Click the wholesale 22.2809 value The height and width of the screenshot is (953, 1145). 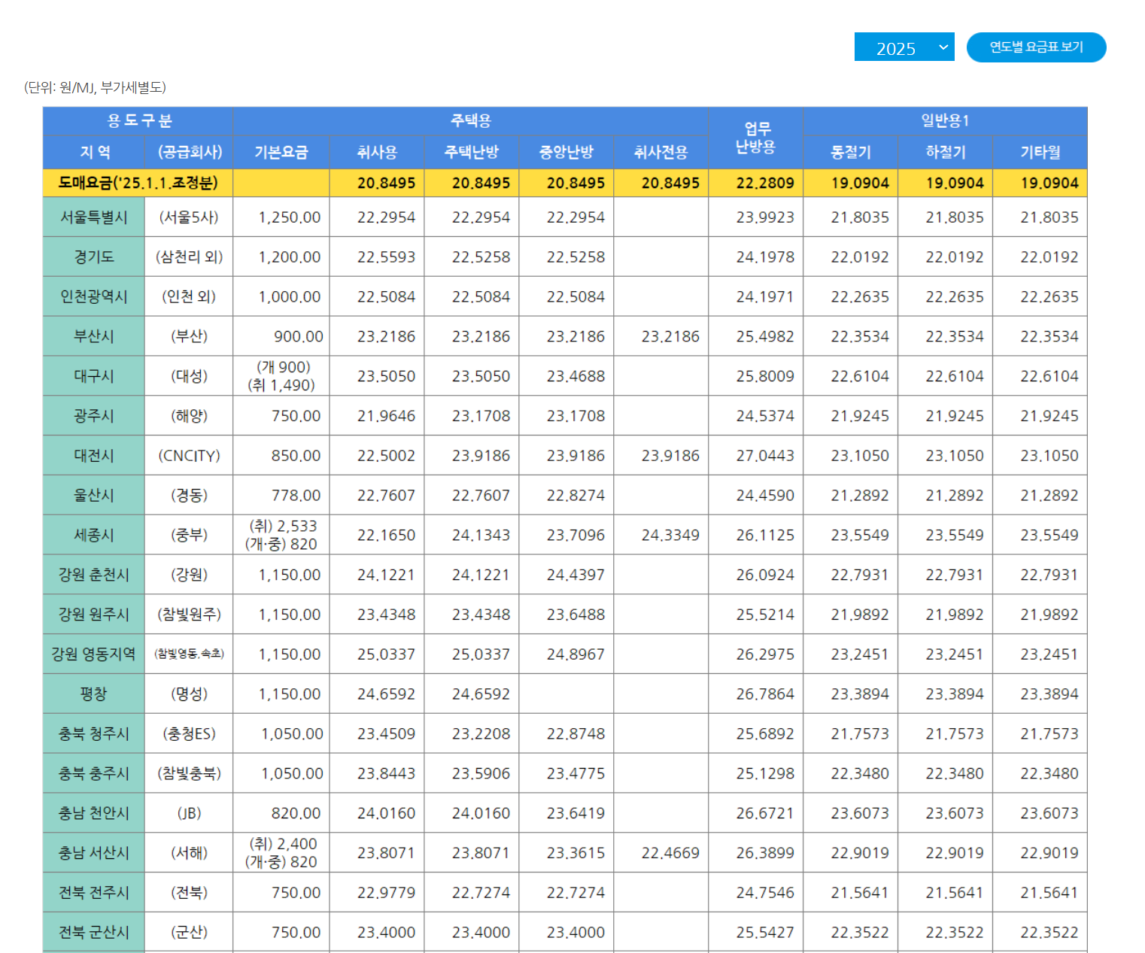click(765, 183)
